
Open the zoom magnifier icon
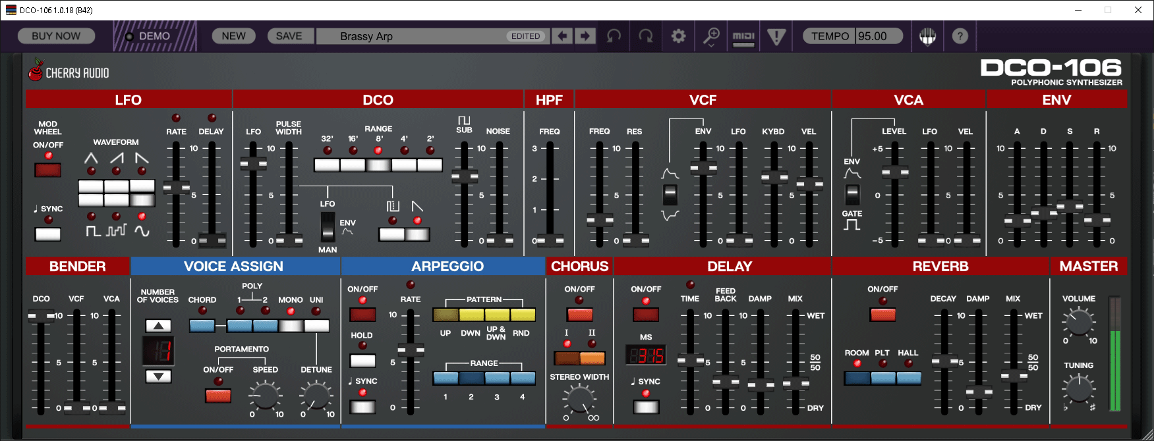pos(710,36)
